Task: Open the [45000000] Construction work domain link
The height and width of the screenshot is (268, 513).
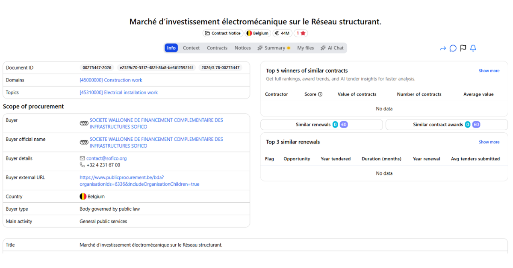Action: (x=111, y=80)
